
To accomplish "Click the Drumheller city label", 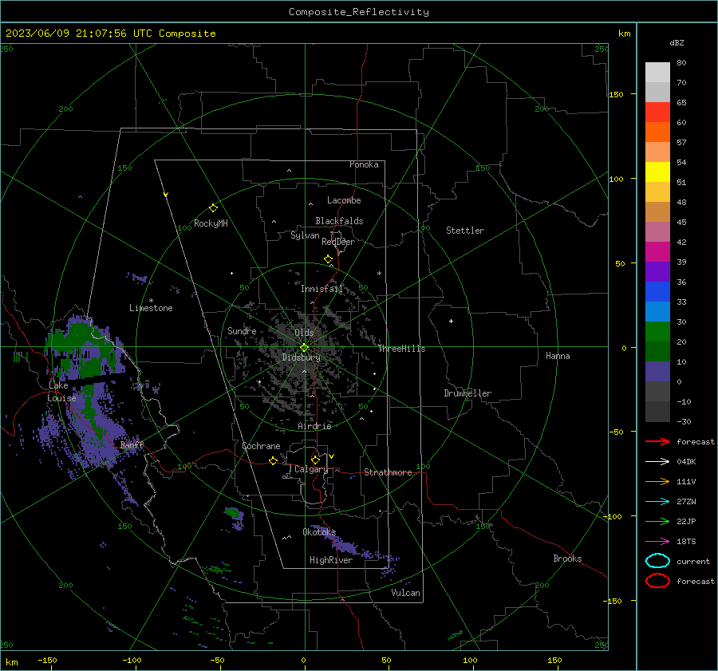I will pyautogui.click(x=467, y=393).
